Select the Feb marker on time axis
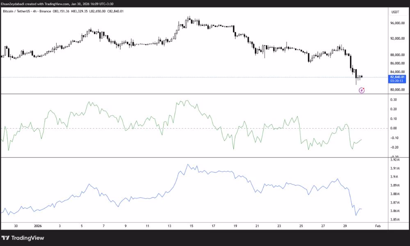 pos(378,225)
